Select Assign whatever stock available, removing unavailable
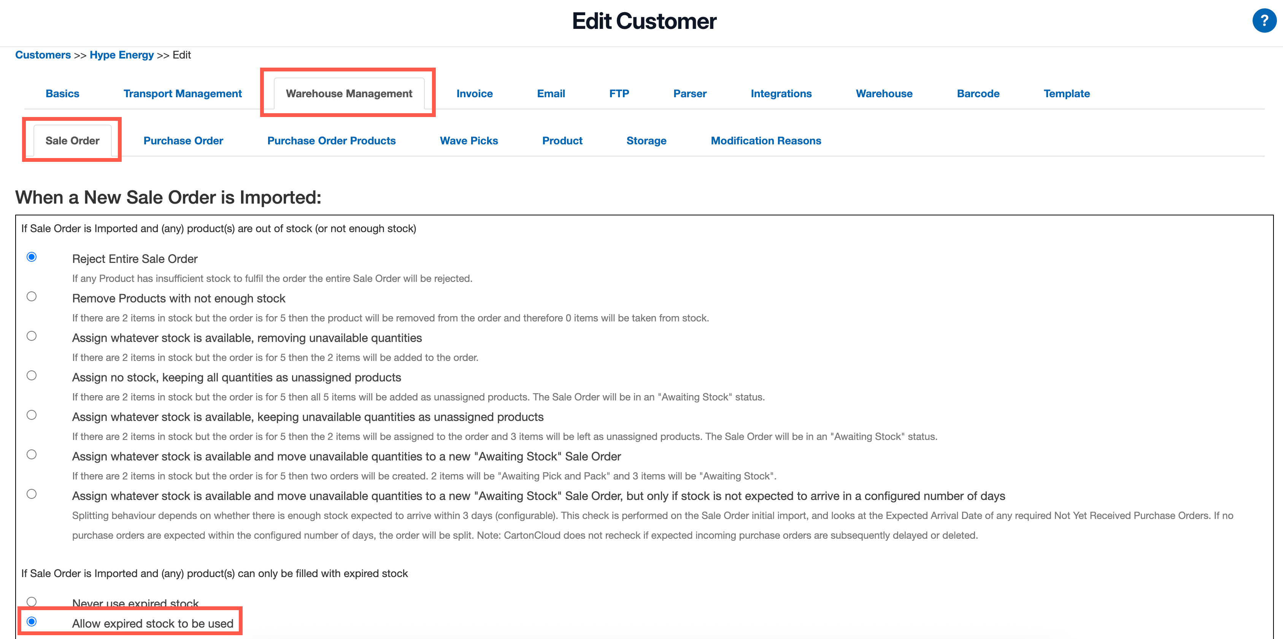This screenshot has height=639, width=1283. pos(32,336)
